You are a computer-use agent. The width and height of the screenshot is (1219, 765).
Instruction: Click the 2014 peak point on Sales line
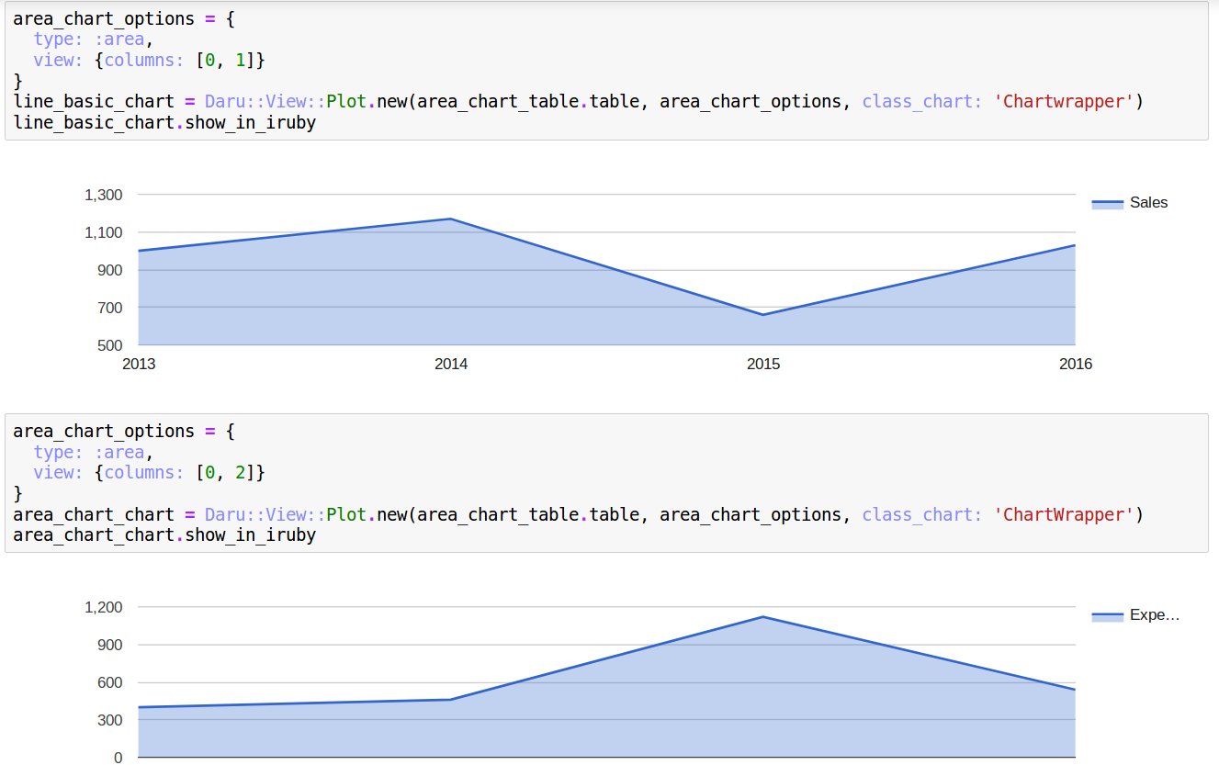coord(451,219)
